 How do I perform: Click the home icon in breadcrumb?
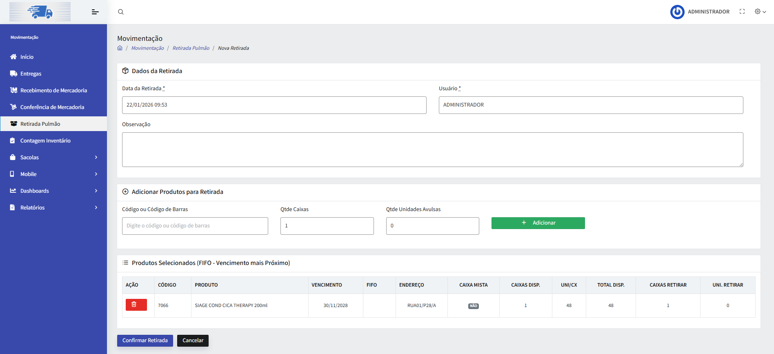click(x=120, y=48)
